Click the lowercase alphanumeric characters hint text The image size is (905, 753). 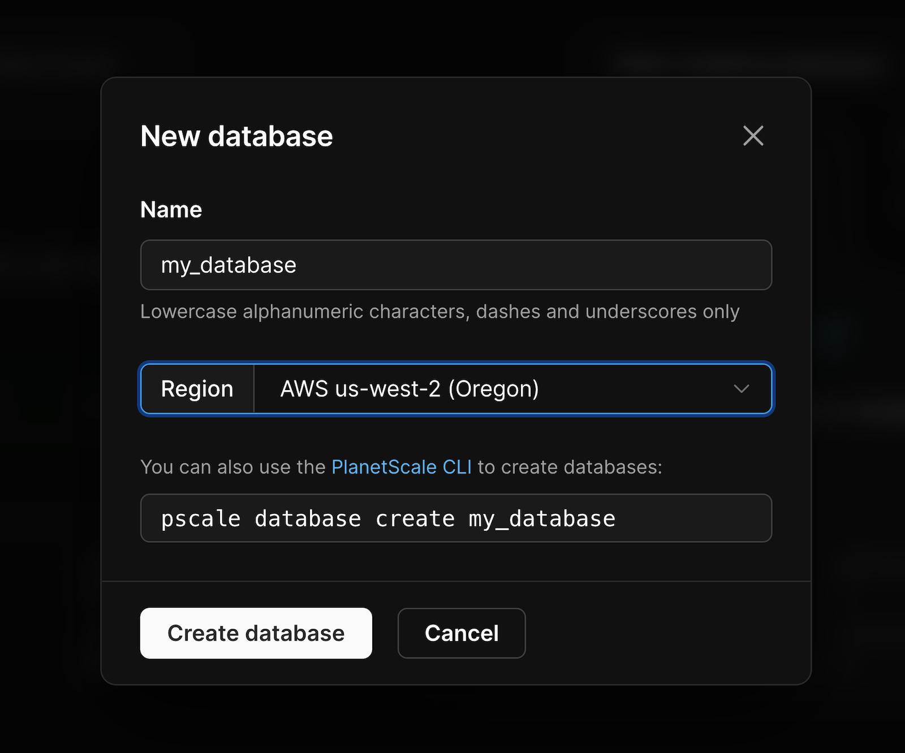439,311
